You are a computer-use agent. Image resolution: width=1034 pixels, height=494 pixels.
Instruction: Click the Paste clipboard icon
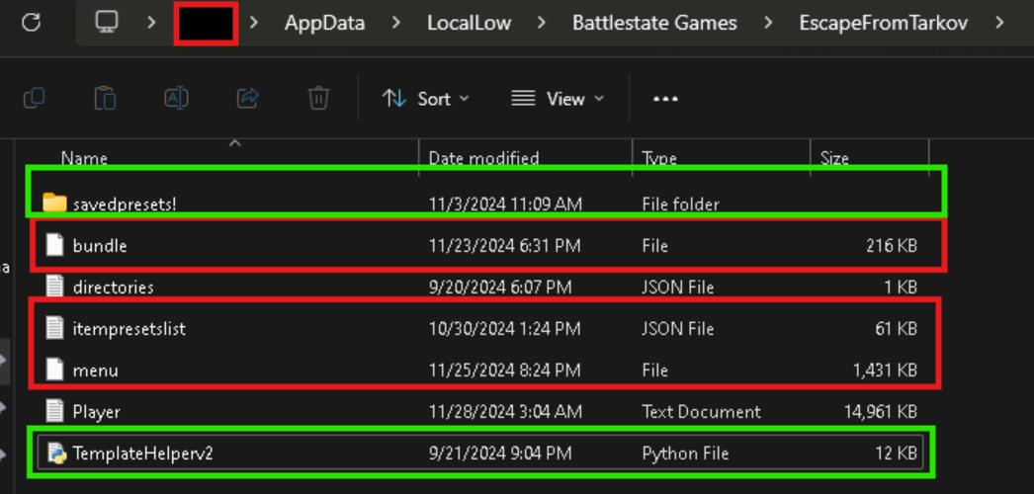105,98
